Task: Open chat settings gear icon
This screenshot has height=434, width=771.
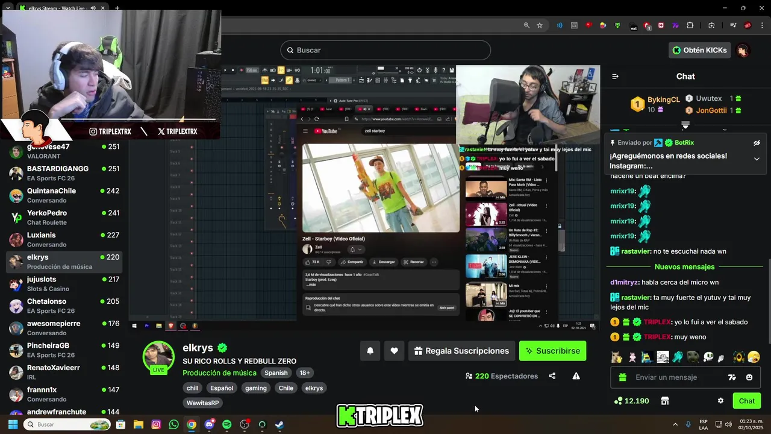Action: click(x=720, y=401)
